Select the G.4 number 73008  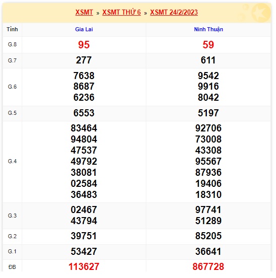click(x=208, y=139)
